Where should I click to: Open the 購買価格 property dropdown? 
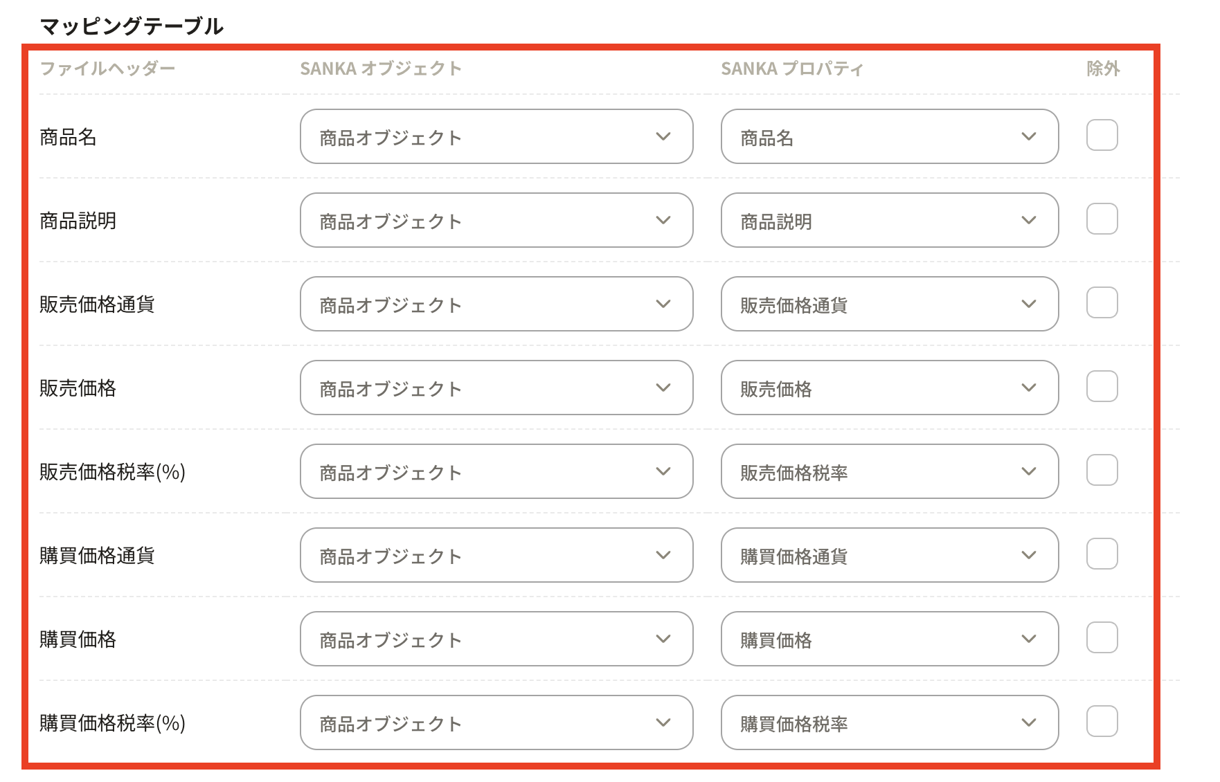pyautogui.click(x=889, y=639)
